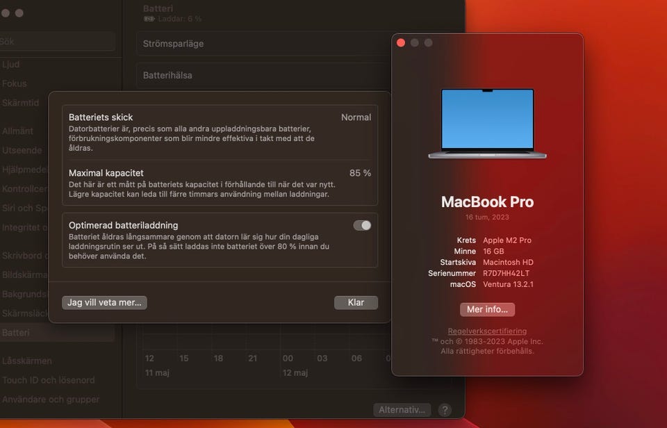This screenshot has height=428, width=667.
Task: Close the About This Mac window
Action: point(401,43)
